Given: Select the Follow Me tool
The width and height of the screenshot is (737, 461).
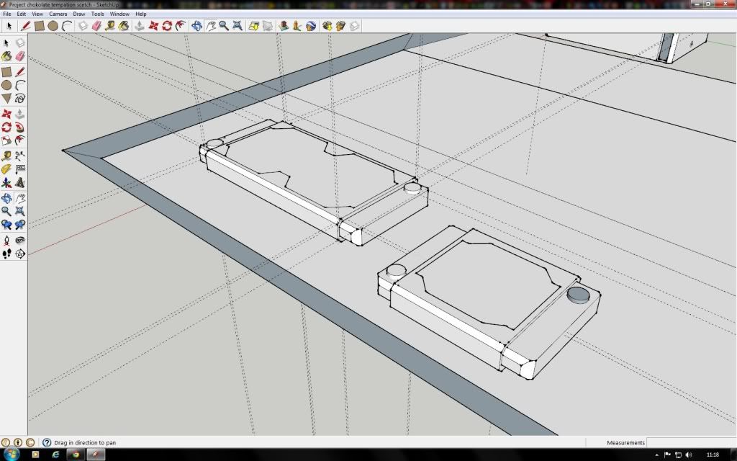Looking at the screenshot, I should (20, 127).
